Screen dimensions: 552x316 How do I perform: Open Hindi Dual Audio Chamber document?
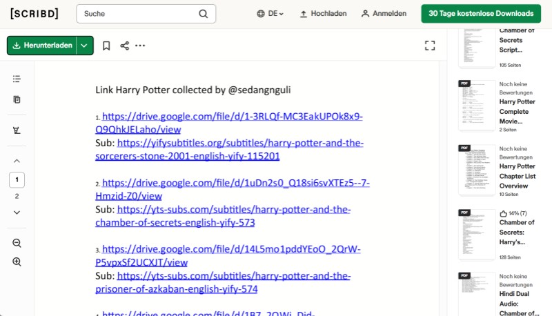click(519, 304)
